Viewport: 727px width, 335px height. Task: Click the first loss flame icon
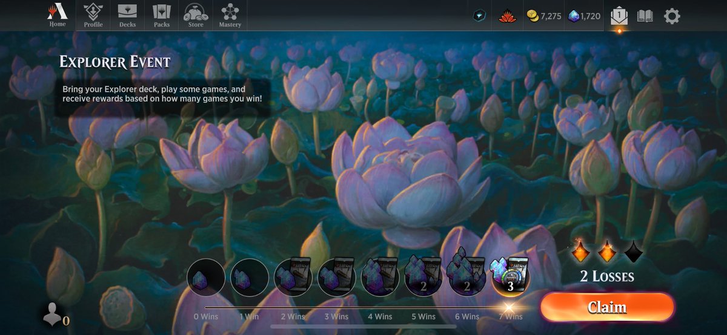point(581,251)
